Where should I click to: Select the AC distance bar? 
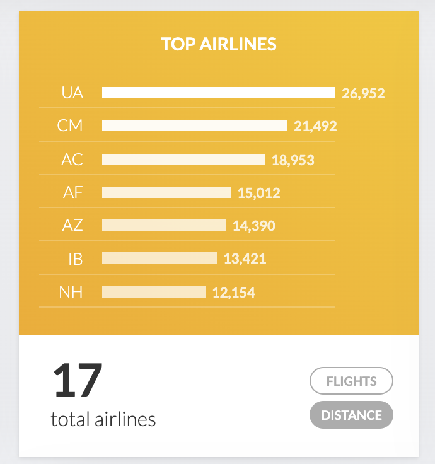click(183, 159)
